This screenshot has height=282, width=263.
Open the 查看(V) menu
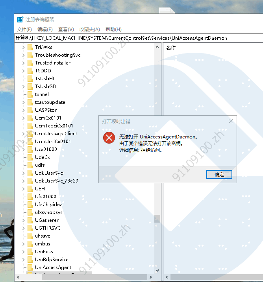tap(66, 29)
